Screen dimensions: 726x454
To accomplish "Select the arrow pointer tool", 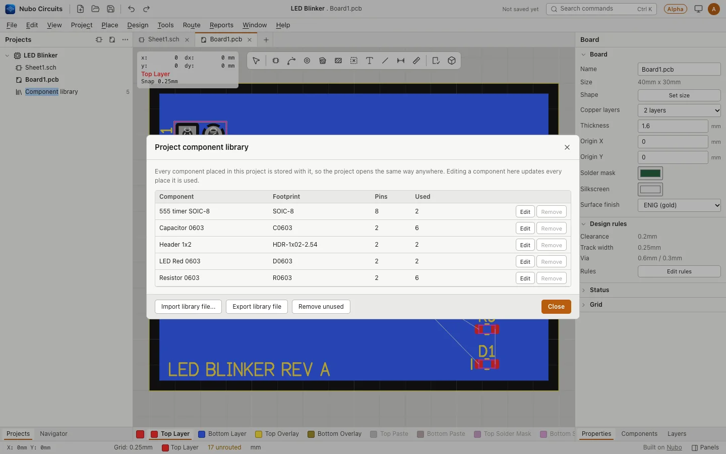I will point(256,61).
